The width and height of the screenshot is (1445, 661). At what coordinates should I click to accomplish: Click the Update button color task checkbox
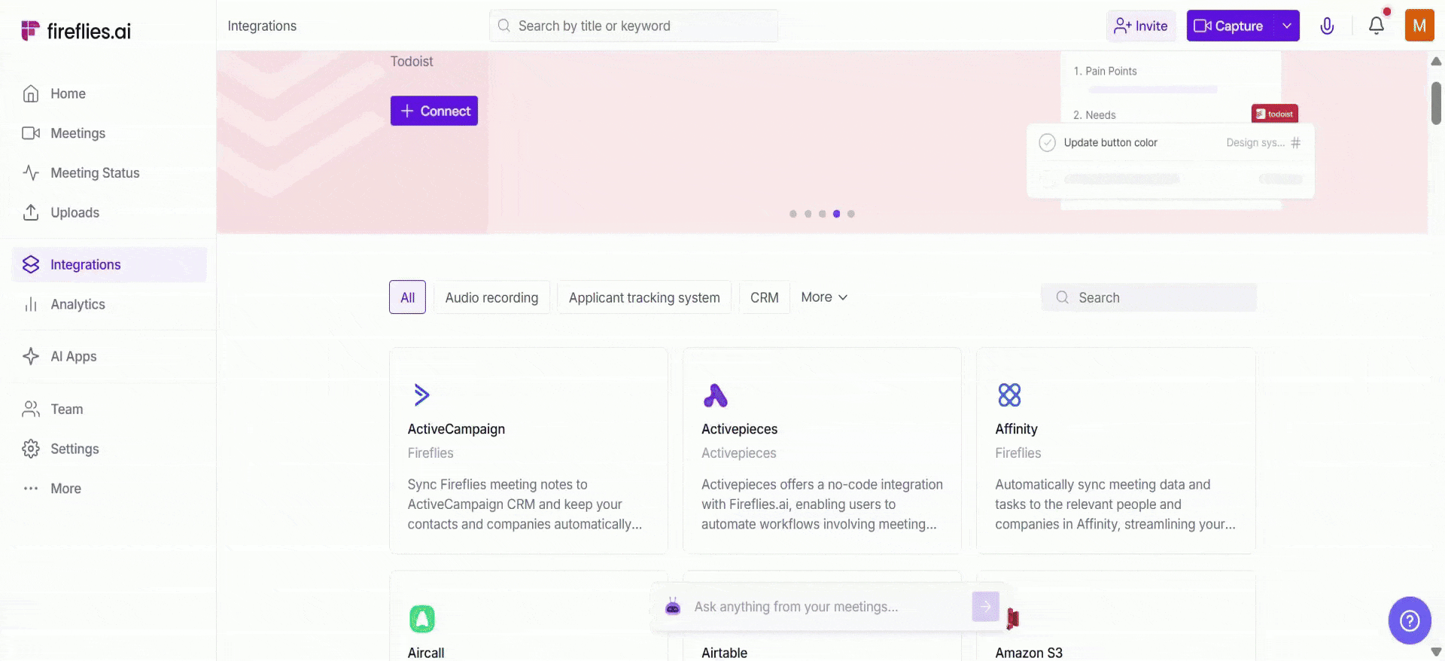tap(1047, 142)
